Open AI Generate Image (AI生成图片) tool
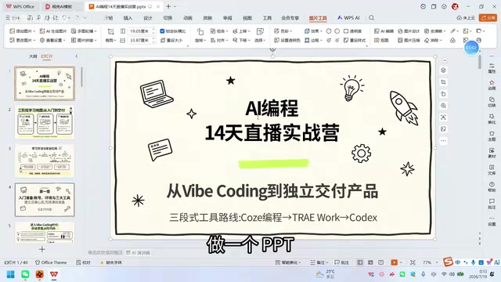 (53, 31)
